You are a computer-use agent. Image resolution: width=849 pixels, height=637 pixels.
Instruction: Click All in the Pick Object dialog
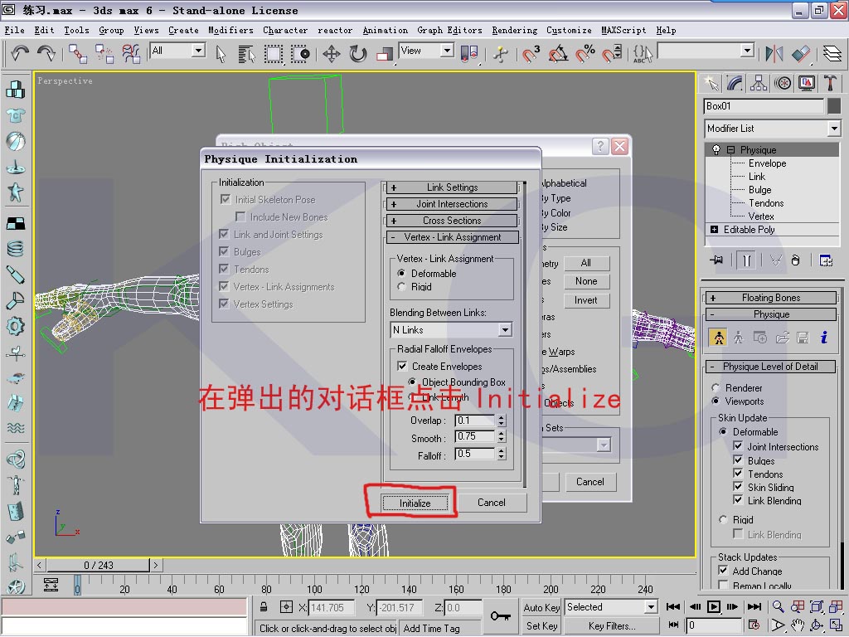pos(586,263)
